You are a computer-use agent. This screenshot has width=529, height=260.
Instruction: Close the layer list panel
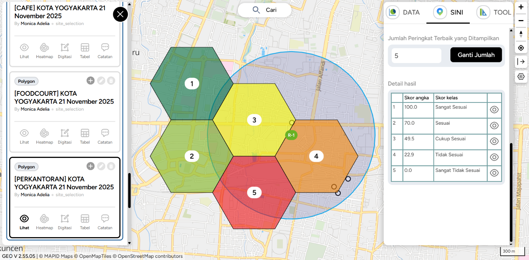pyautogui.click(x=120, y=14)
